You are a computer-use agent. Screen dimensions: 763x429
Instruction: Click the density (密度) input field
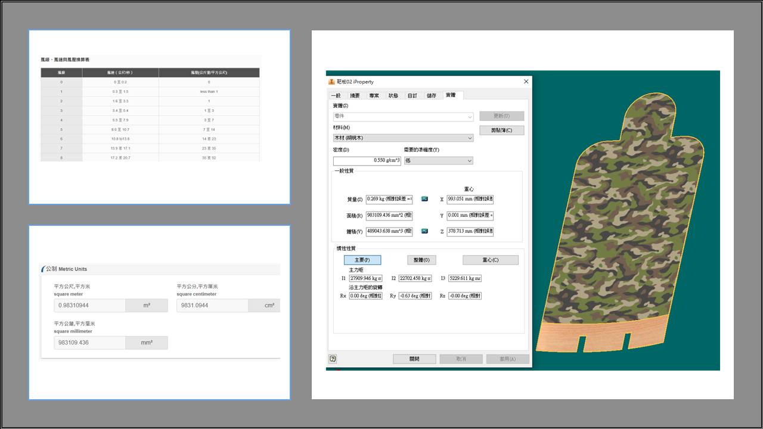point(367,160)
